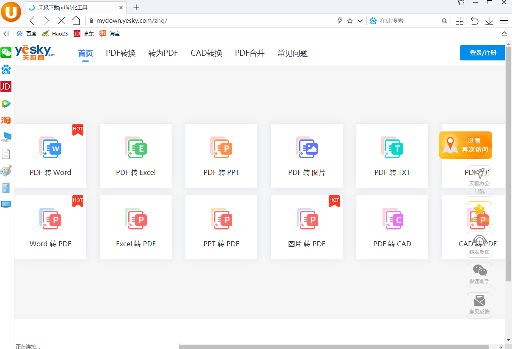Viewport: 512px width, 349px height.
Task: Go to the browser home page
Action: point(76,21)
